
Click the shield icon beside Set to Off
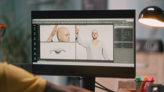pyautogui.click(x=123, y=22)
